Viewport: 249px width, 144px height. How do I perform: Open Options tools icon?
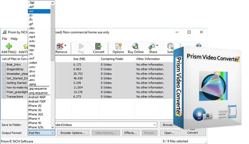pyautogui.click(x=118, y=46)
